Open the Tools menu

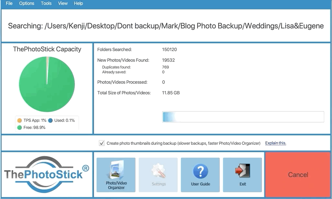click(x=46, y=3)
